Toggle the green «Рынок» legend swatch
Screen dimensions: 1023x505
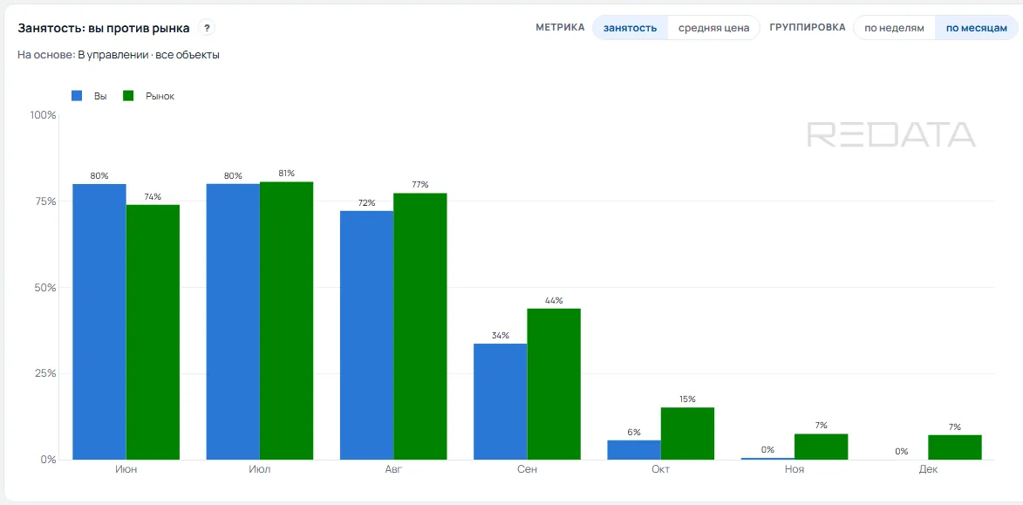point(128,96)
